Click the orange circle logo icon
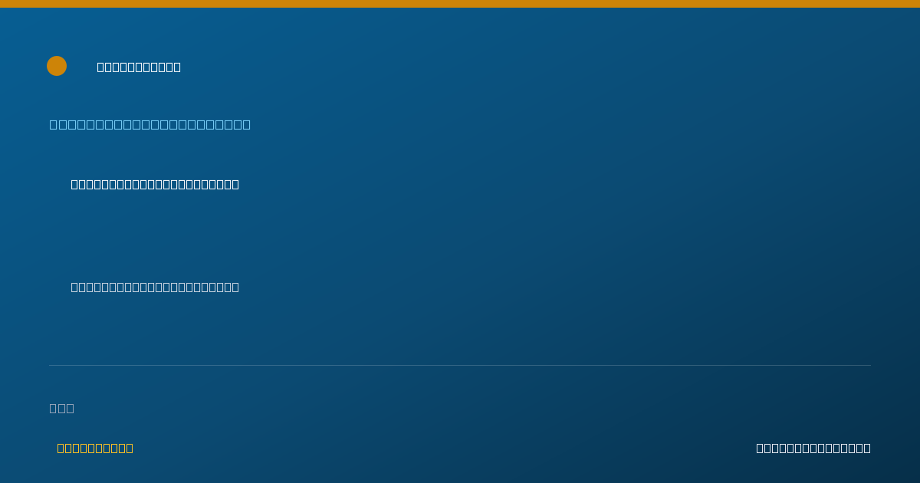The height and width of the screenshot is (483, 920). pos(57,66)
